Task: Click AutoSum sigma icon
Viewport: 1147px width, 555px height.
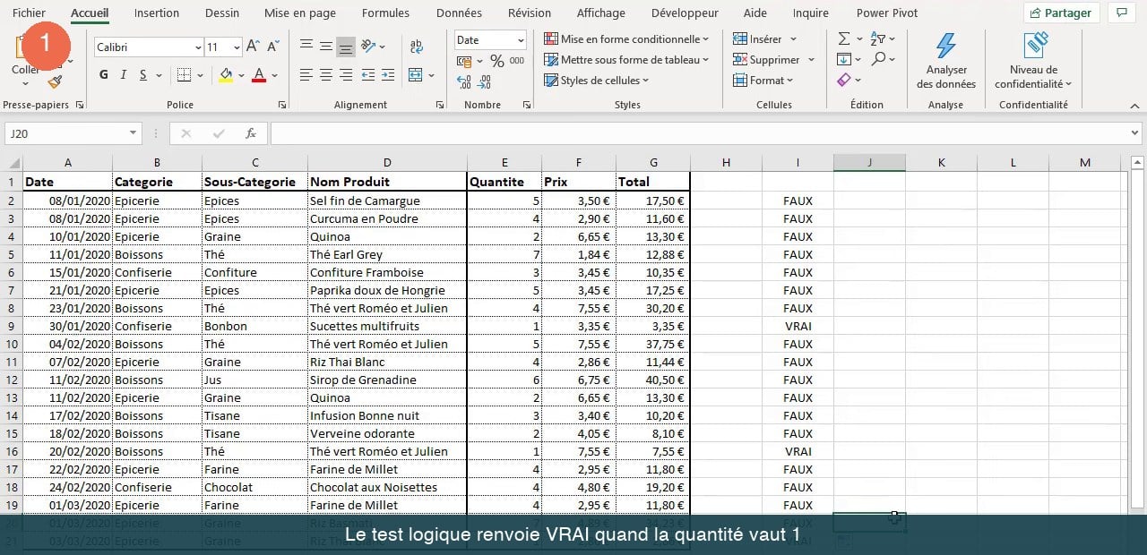Action: [844, 39]
